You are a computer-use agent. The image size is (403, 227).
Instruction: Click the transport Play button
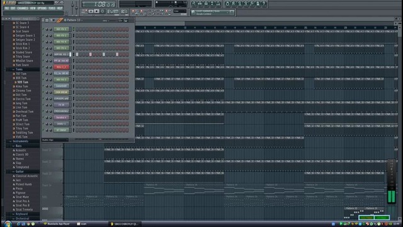coord(91,11)
